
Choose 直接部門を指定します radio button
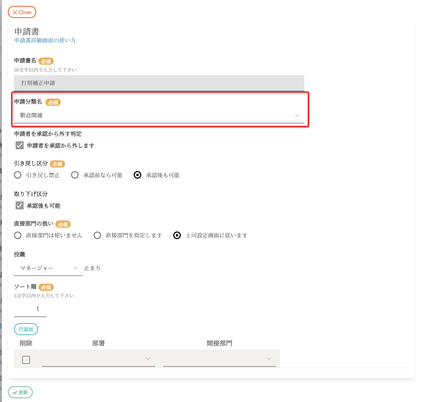click(97, 236)
